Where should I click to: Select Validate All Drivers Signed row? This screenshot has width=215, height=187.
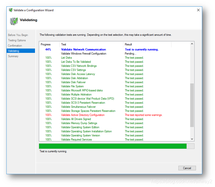click(115, 119)
